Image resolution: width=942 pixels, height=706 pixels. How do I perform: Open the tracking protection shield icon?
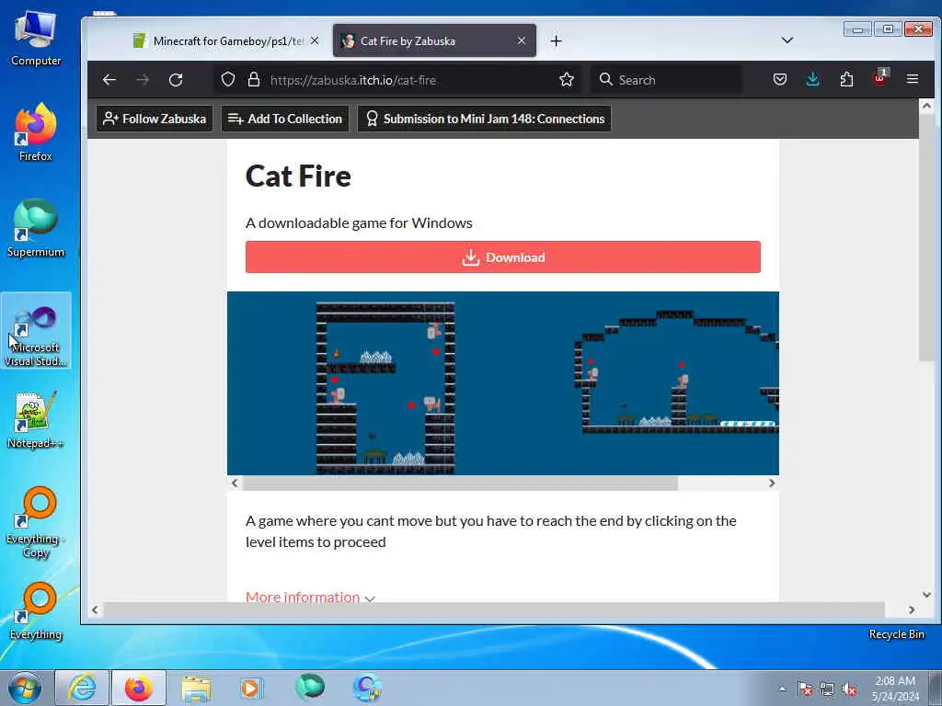click(x=228, y=79)
